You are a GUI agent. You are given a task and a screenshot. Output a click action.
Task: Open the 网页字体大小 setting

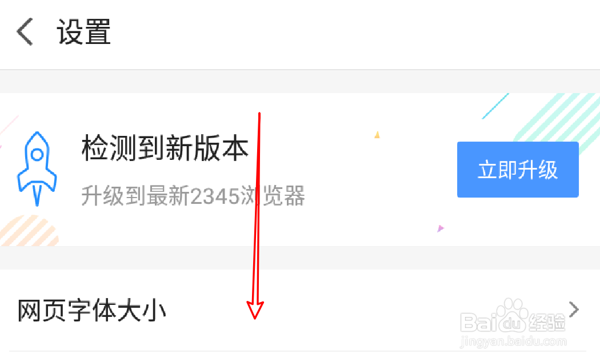[x=300, y=310]
